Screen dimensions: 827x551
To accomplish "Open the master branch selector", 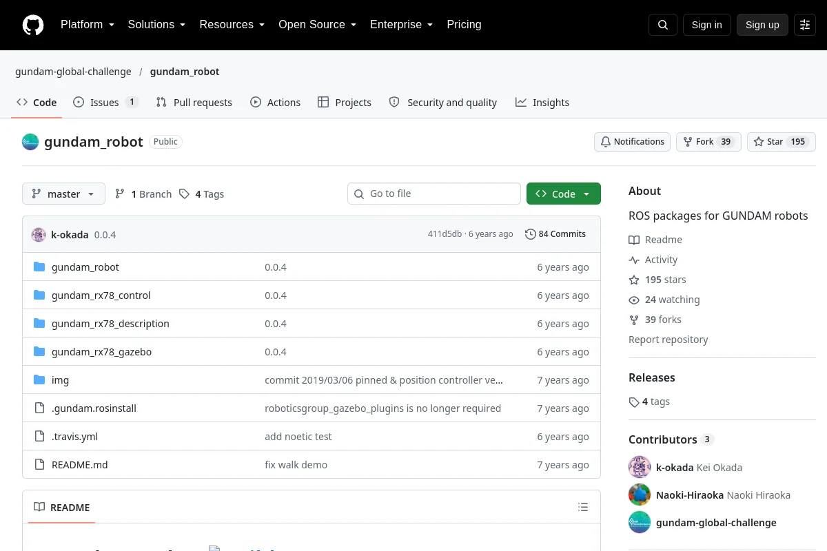I will (x=63, y=194).
